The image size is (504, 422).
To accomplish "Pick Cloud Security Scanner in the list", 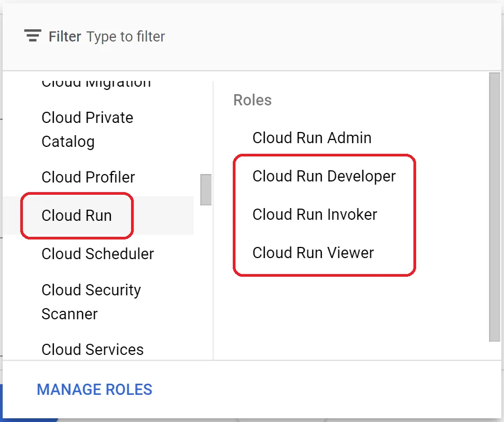I will [x=91, y=302].
